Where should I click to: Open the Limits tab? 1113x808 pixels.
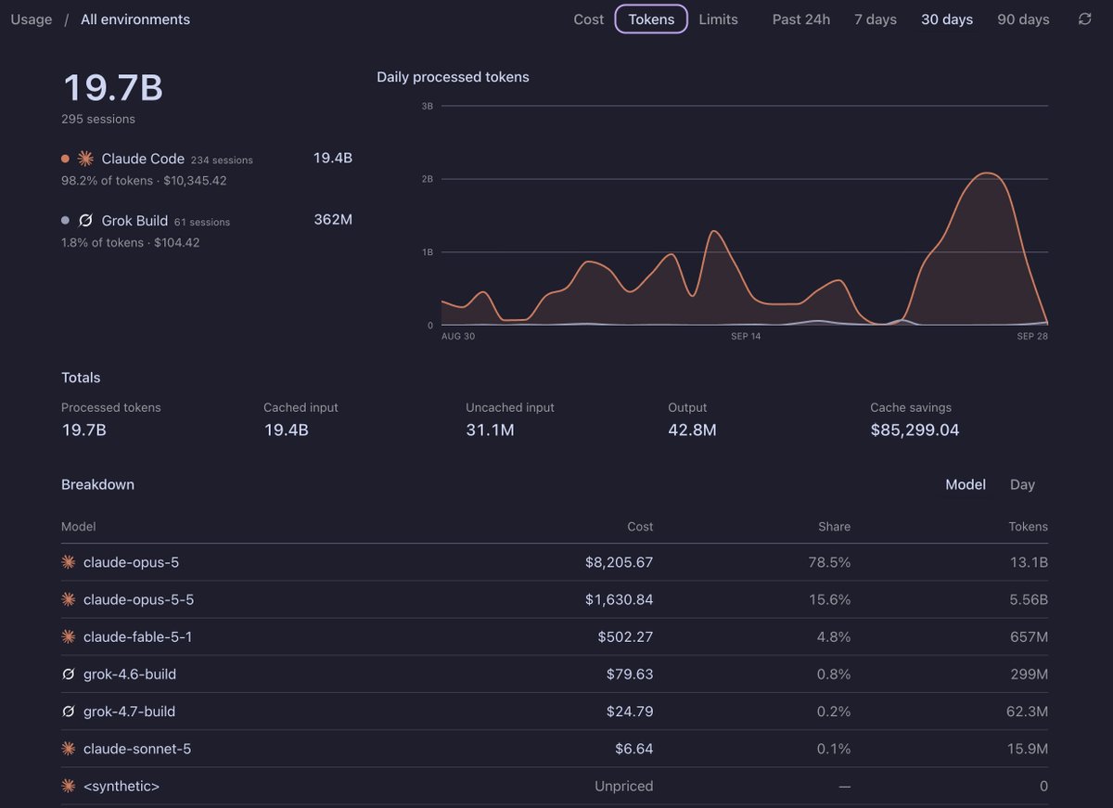click(719, 19)
